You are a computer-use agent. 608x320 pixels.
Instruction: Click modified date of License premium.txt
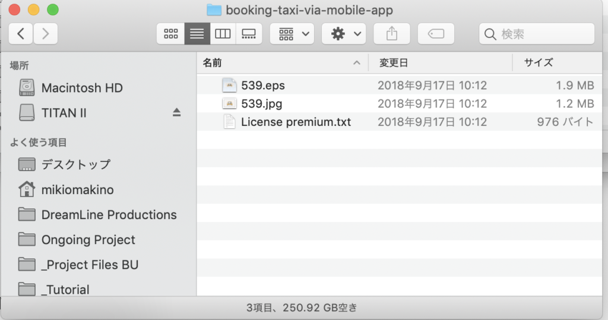[432, 122]
